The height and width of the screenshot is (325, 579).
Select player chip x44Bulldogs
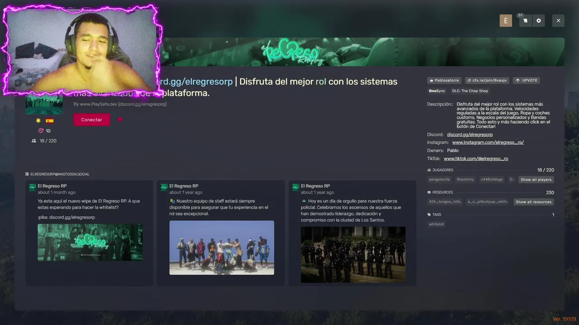click(x=492, y=180)
